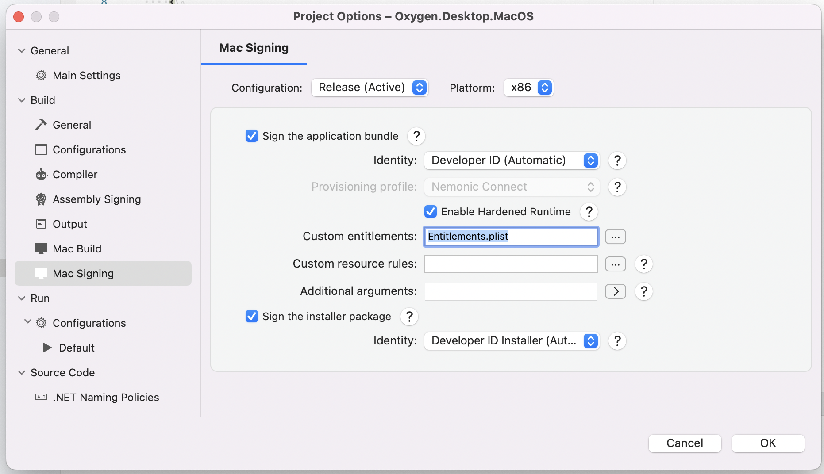Open the Platform dropdown showing x86
Viewport: 824px width, 474px height.
529,88
